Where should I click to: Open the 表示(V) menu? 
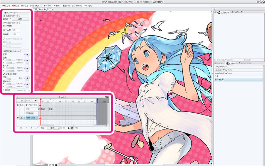tap(66, 6)
